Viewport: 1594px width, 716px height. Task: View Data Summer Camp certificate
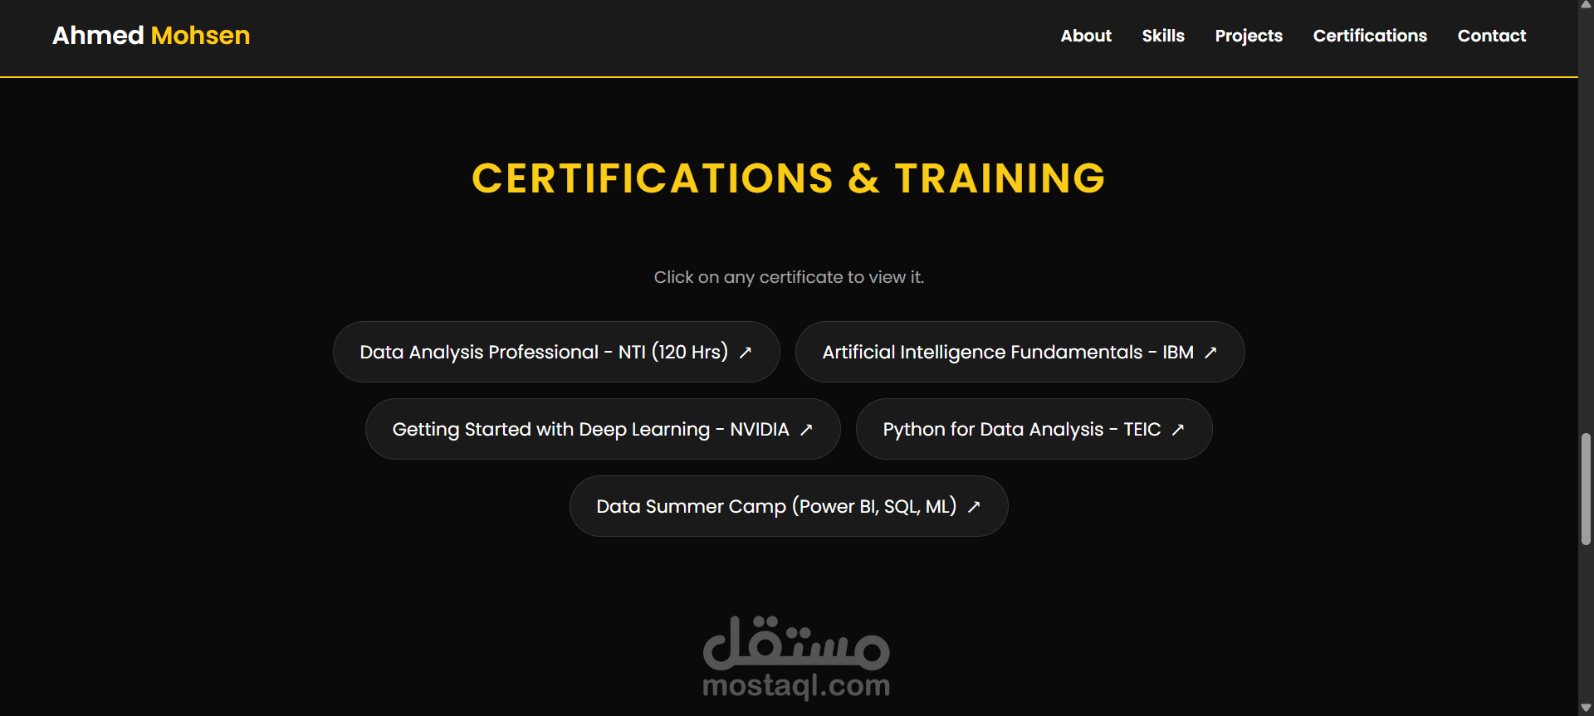click(x=789, y=506)
